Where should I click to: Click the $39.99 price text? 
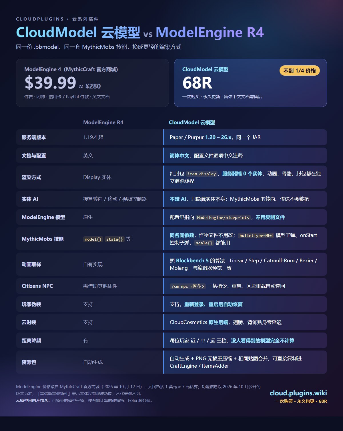(x=50, y=83)
